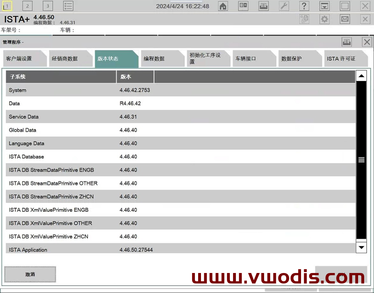The height and width of the screenshot is (293, 374).
Task: Open the split-window view icon
Action: (x=243, y=6)
